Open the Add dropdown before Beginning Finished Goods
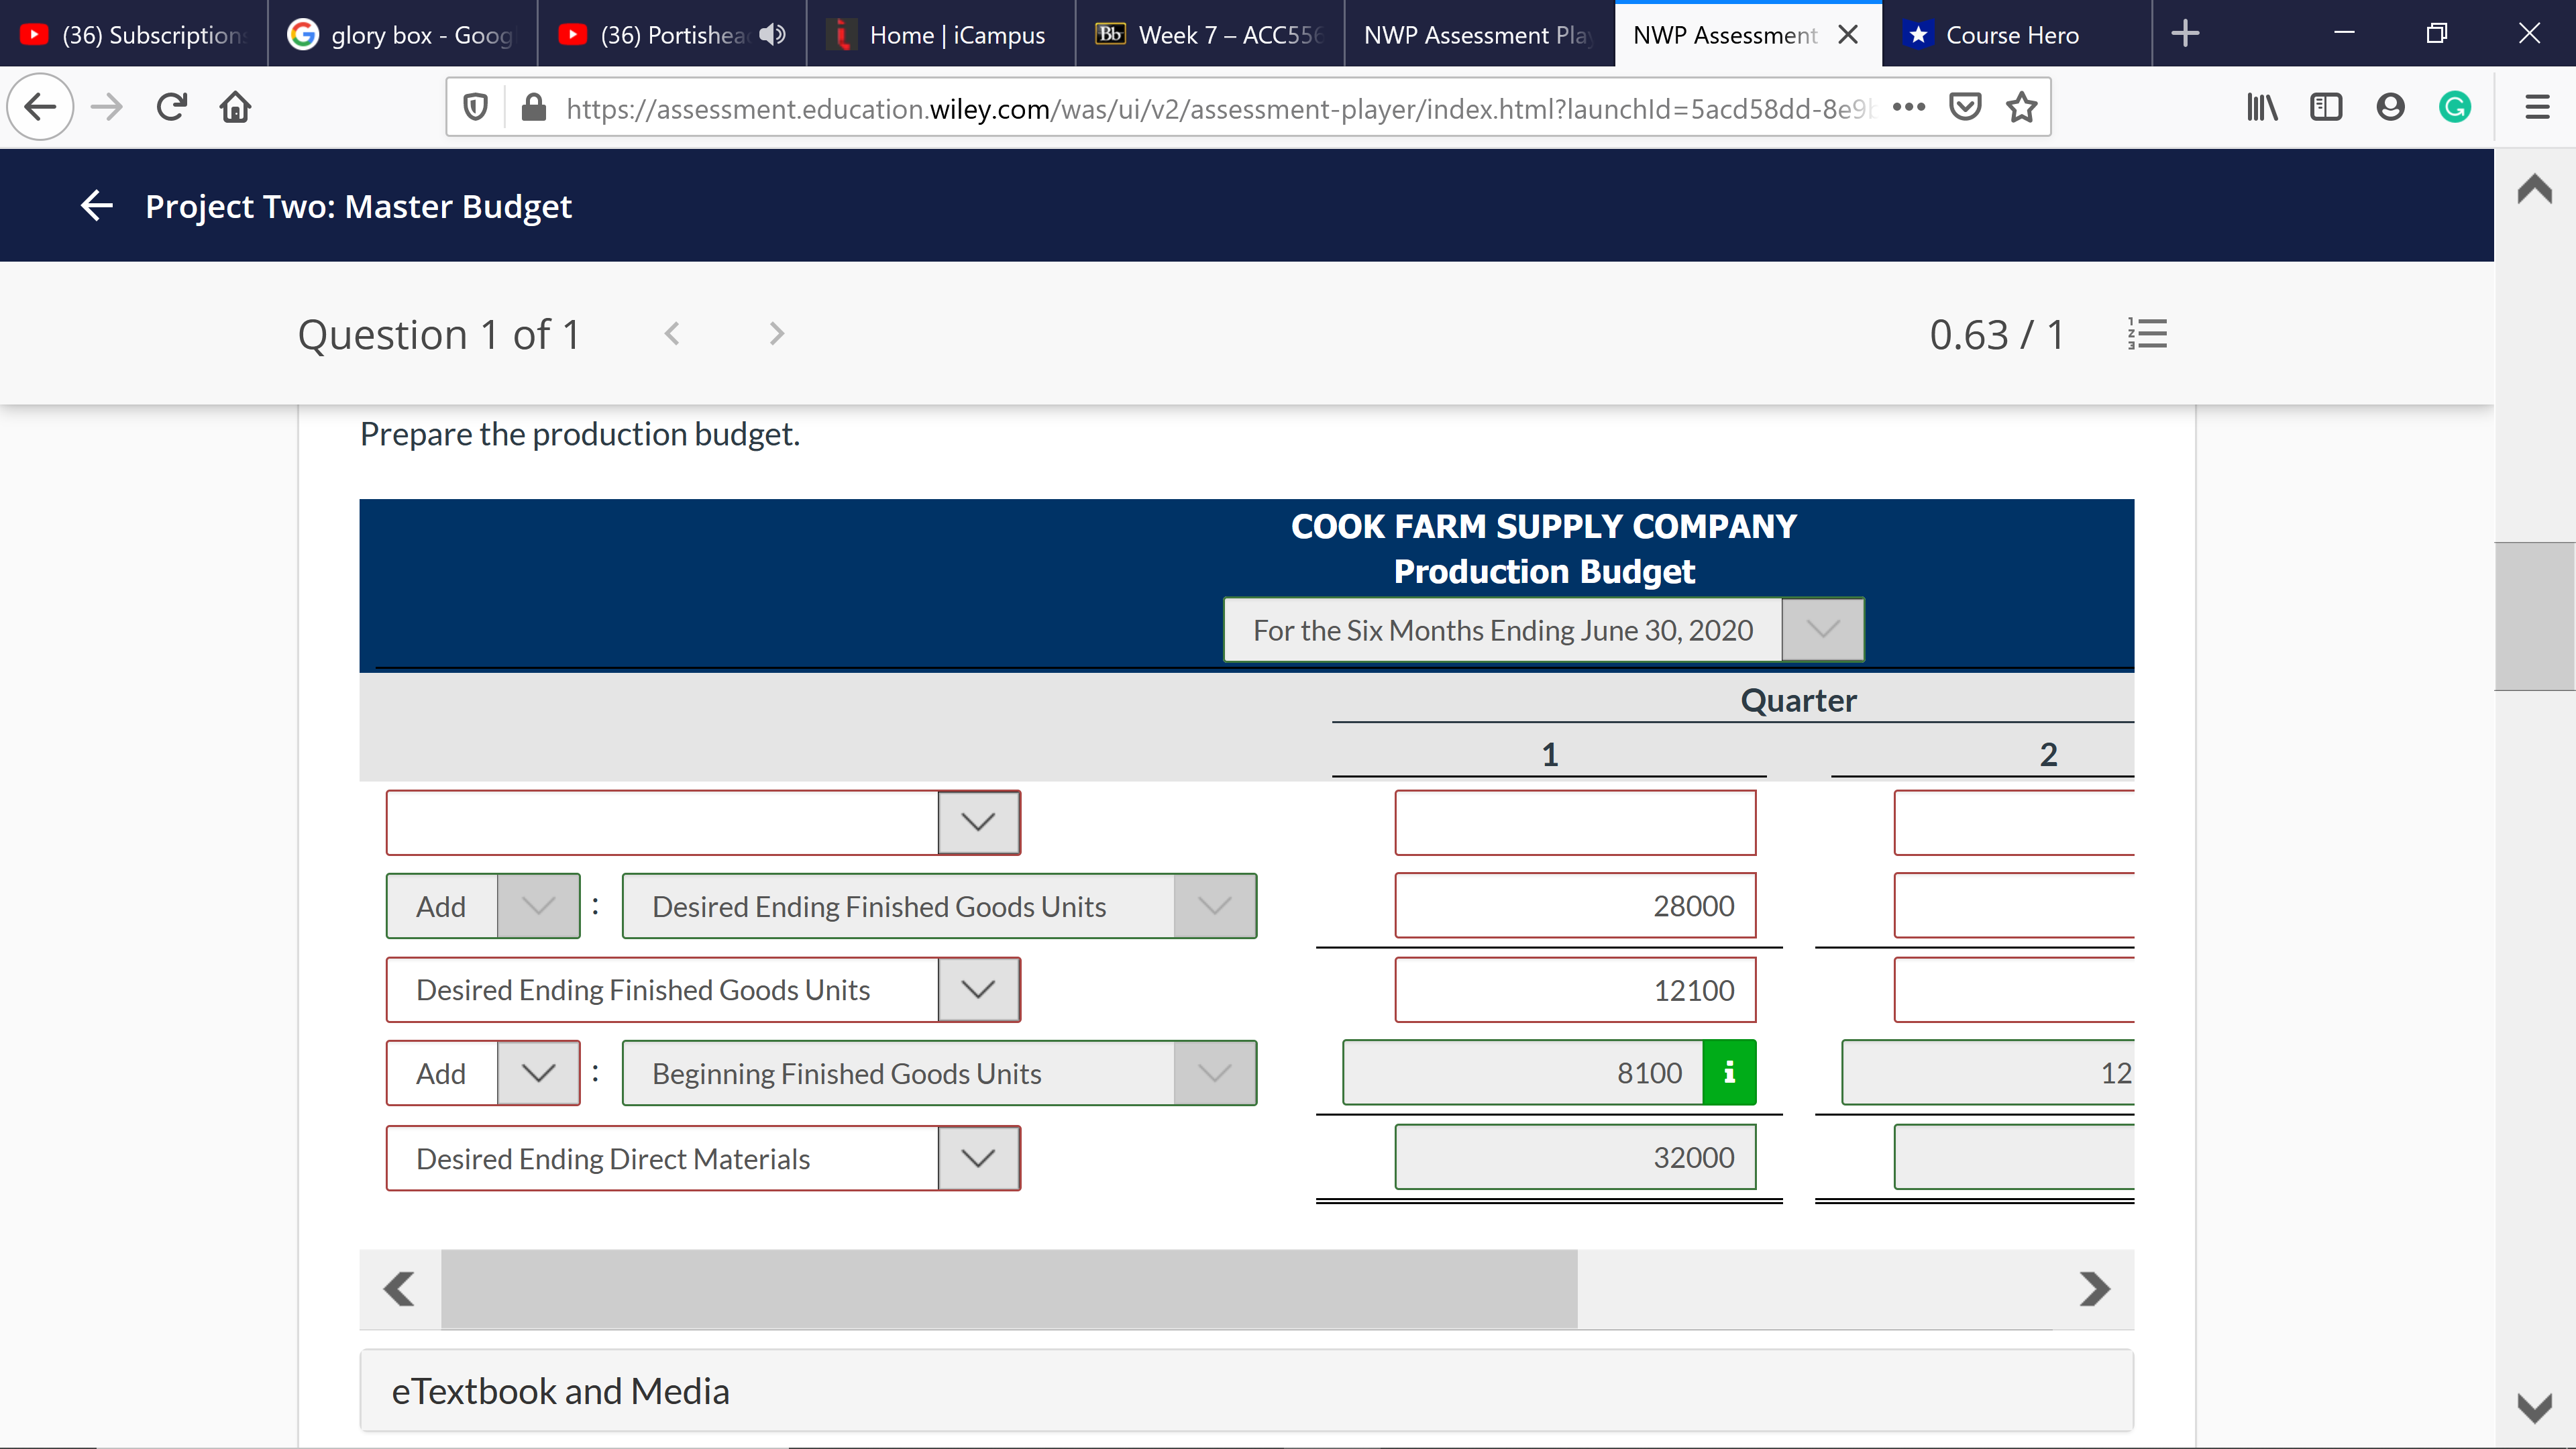The height and width of the screenshot is (1449, 2576). click(x=538, y=1073)
